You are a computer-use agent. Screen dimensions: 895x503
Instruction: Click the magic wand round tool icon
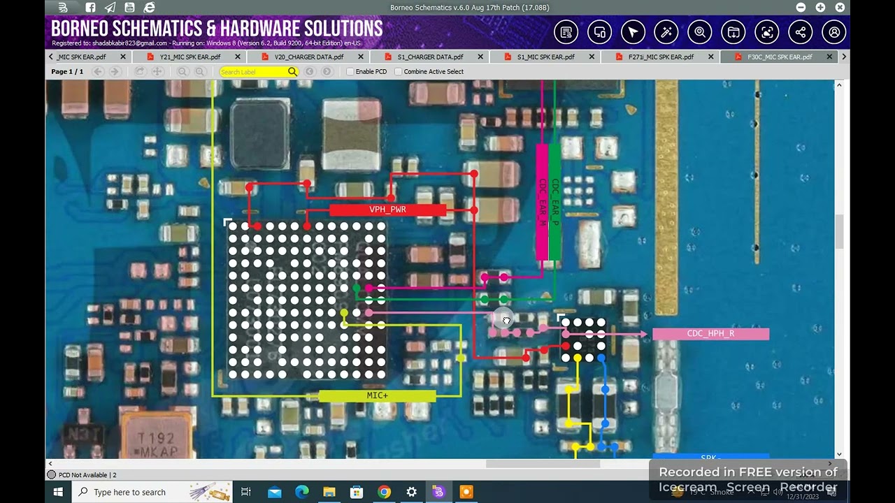tap(666, 32)
